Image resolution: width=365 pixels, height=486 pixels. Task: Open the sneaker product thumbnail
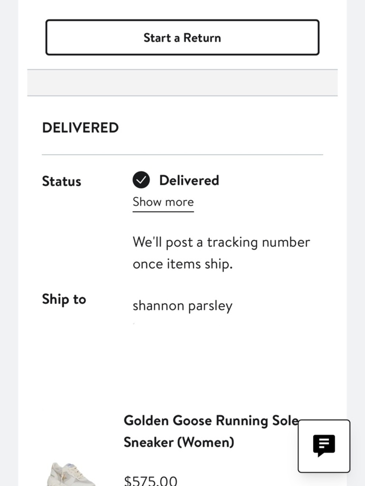tap(71, 474)
